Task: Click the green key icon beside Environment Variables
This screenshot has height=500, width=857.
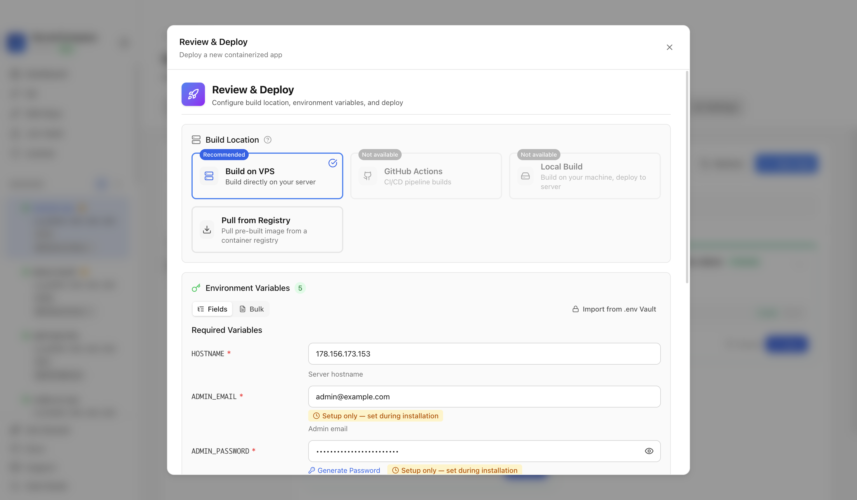Action: (x=196, y=288)
